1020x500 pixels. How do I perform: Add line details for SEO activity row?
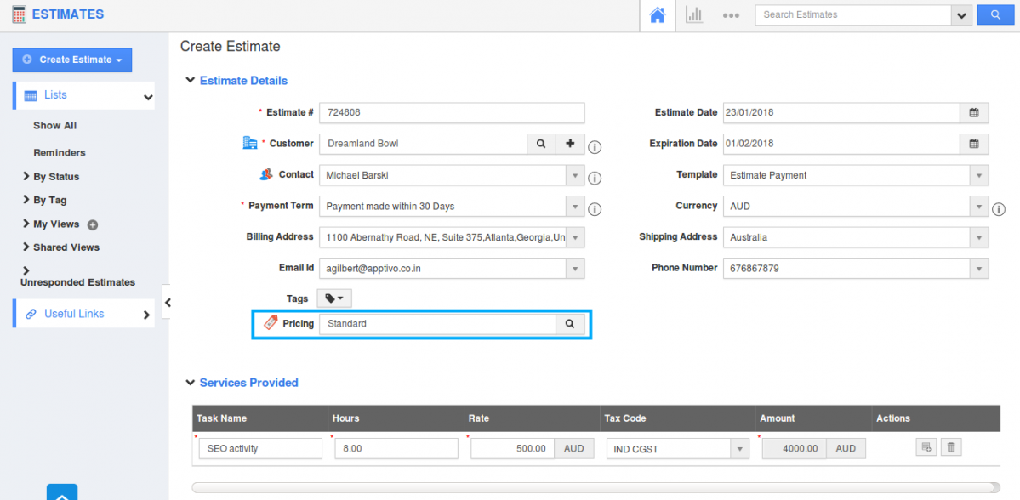tap(926, 447)
